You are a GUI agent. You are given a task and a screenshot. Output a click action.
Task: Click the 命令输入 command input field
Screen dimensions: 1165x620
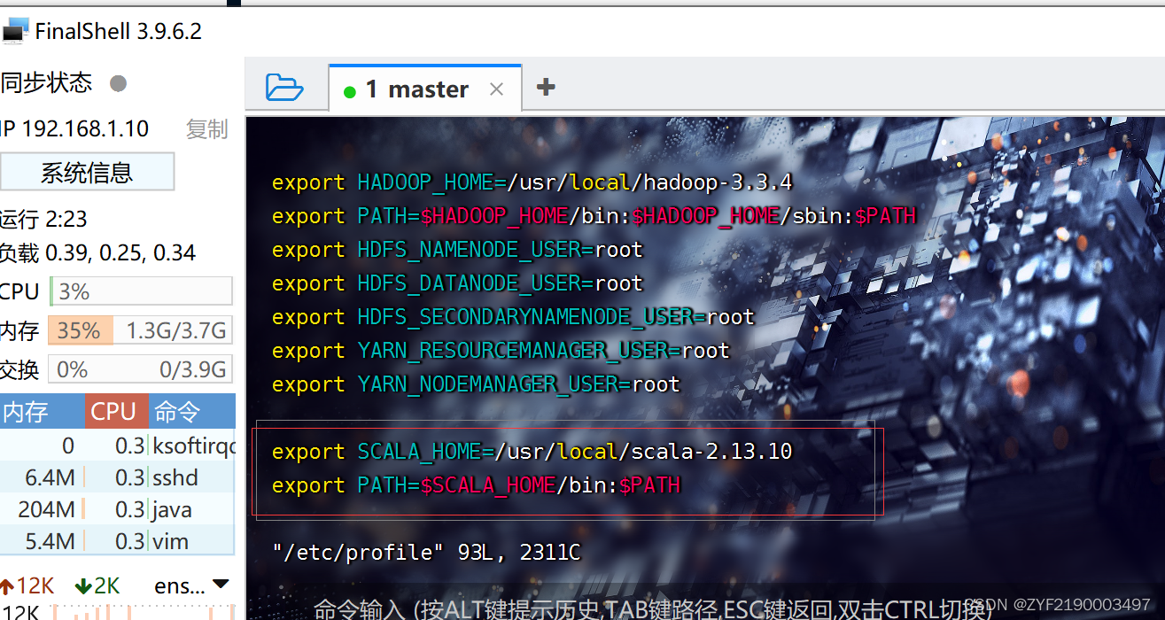pos(654,608)
